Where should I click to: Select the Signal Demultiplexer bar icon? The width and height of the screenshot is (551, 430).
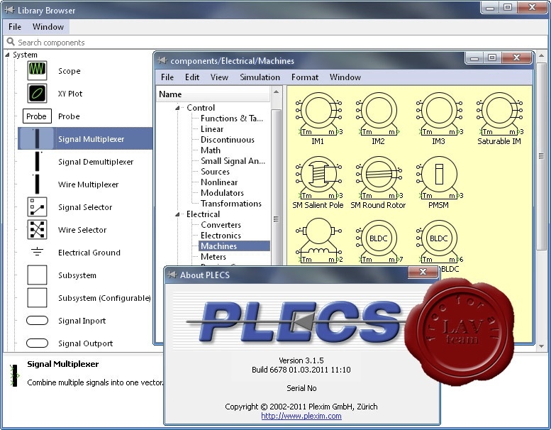coord(37,161)
